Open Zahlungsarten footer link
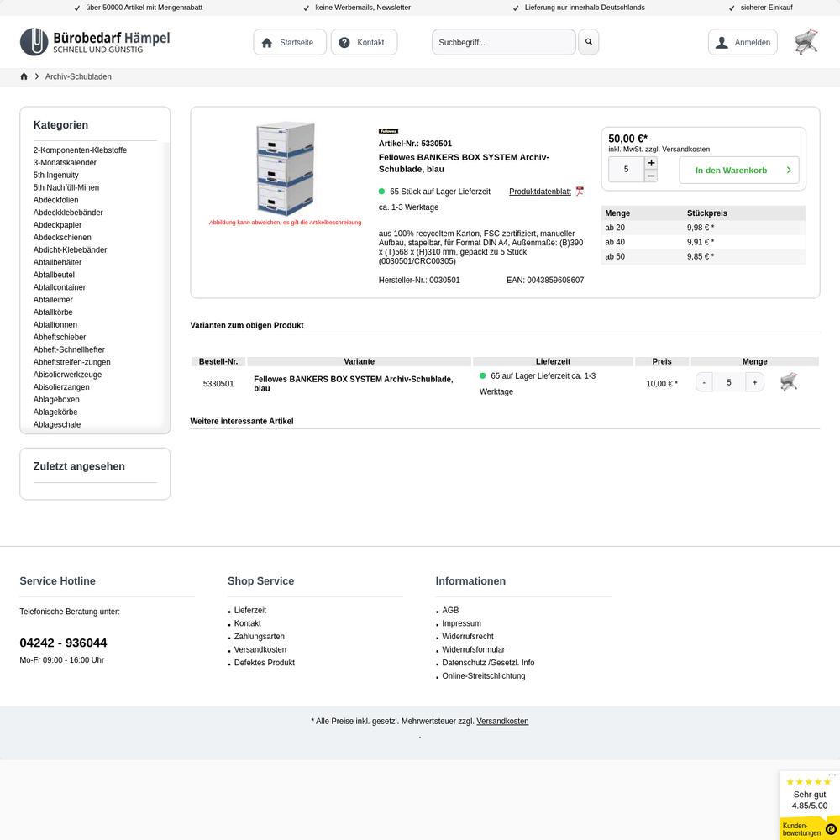The height and width of the screenshot is (840, 840). coord(260,637)
